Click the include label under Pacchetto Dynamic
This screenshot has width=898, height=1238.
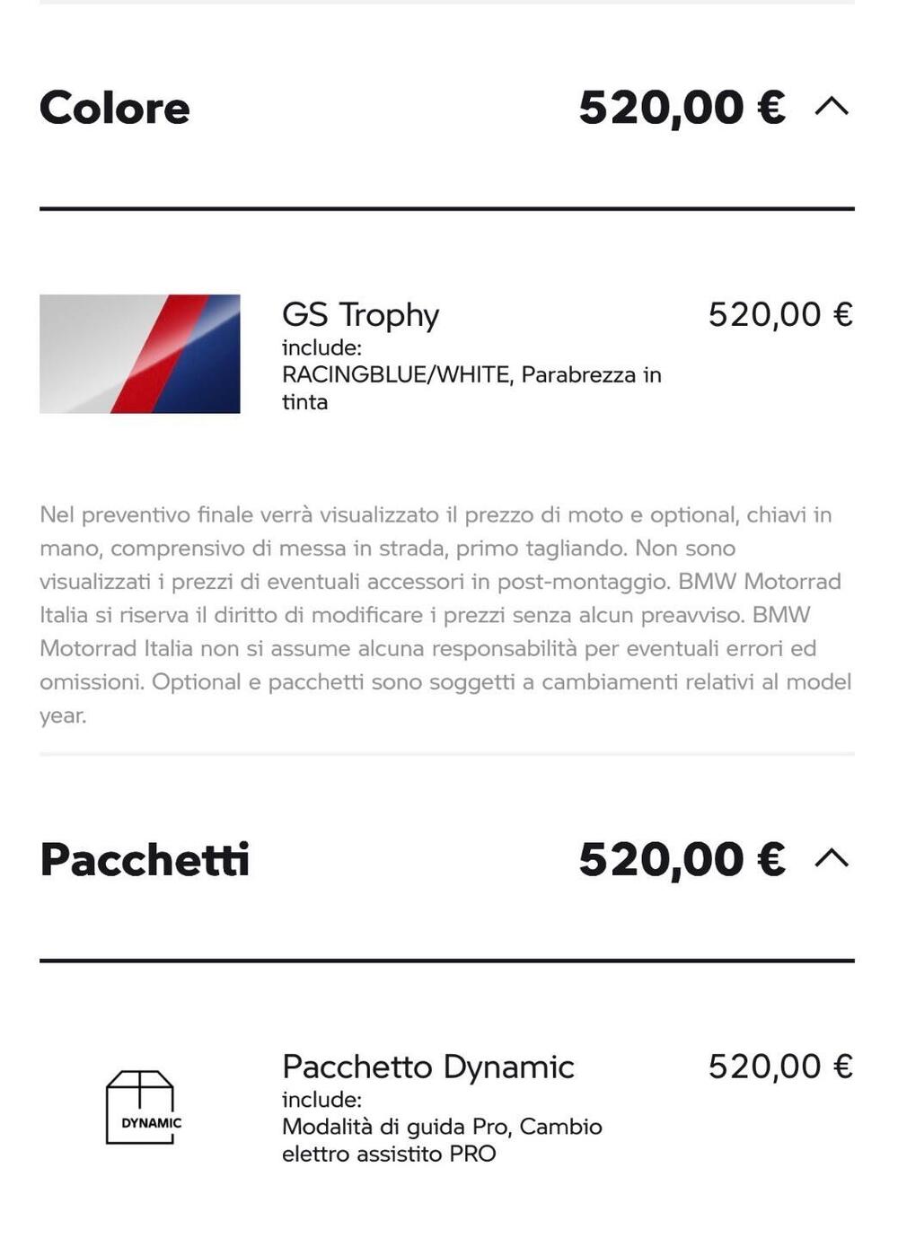(321, 1100)
